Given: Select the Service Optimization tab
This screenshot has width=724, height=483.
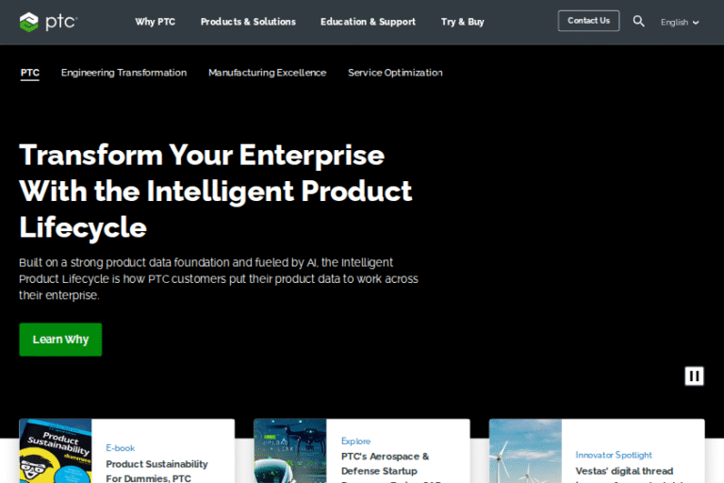Looking at the screenshot, I should [395, 73].
